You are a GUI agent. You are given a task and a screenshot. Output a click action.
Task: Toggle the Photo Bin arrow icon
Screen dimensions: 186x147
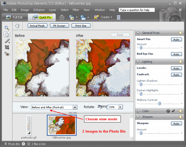[x=5, y=144]
